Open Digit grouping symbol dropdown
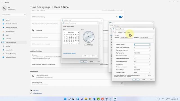 (x=142, y=50)
